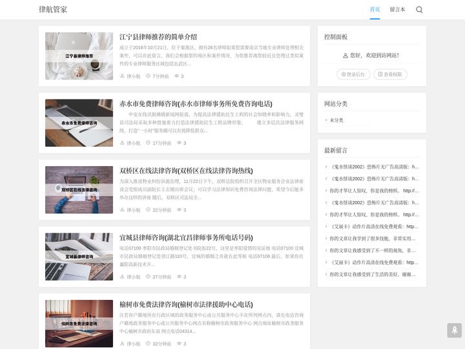Click the user icon beside 您好，欢迎到访网站
The width and height of the screenshot is (465, 349).
(345, 56)
